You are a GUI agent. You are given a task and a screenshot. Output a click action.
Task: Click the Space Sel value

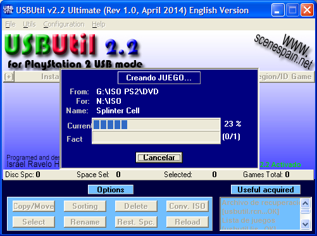click(x=118, y=175)
